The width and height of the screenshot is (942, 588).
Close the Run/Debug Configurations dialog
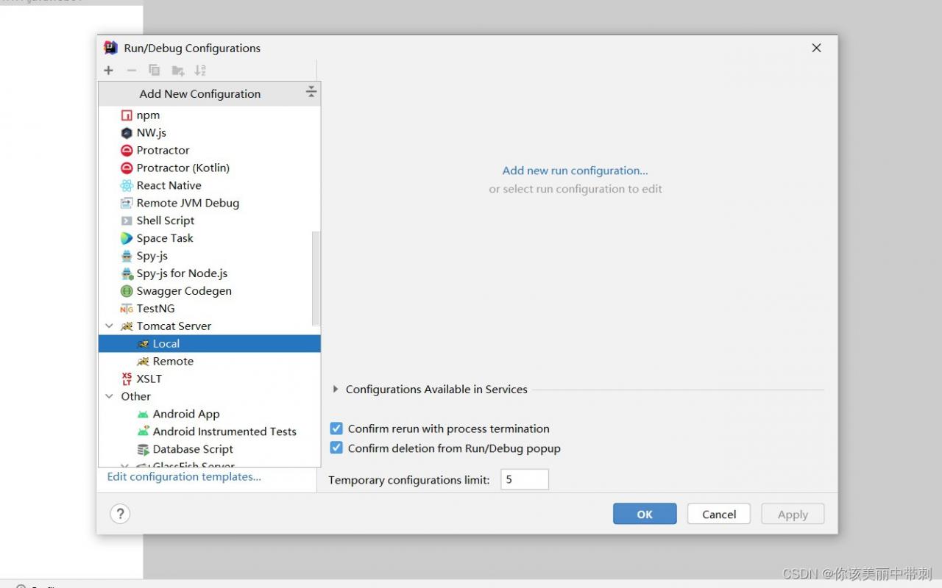pyautogui.click(x=816, y=48)
